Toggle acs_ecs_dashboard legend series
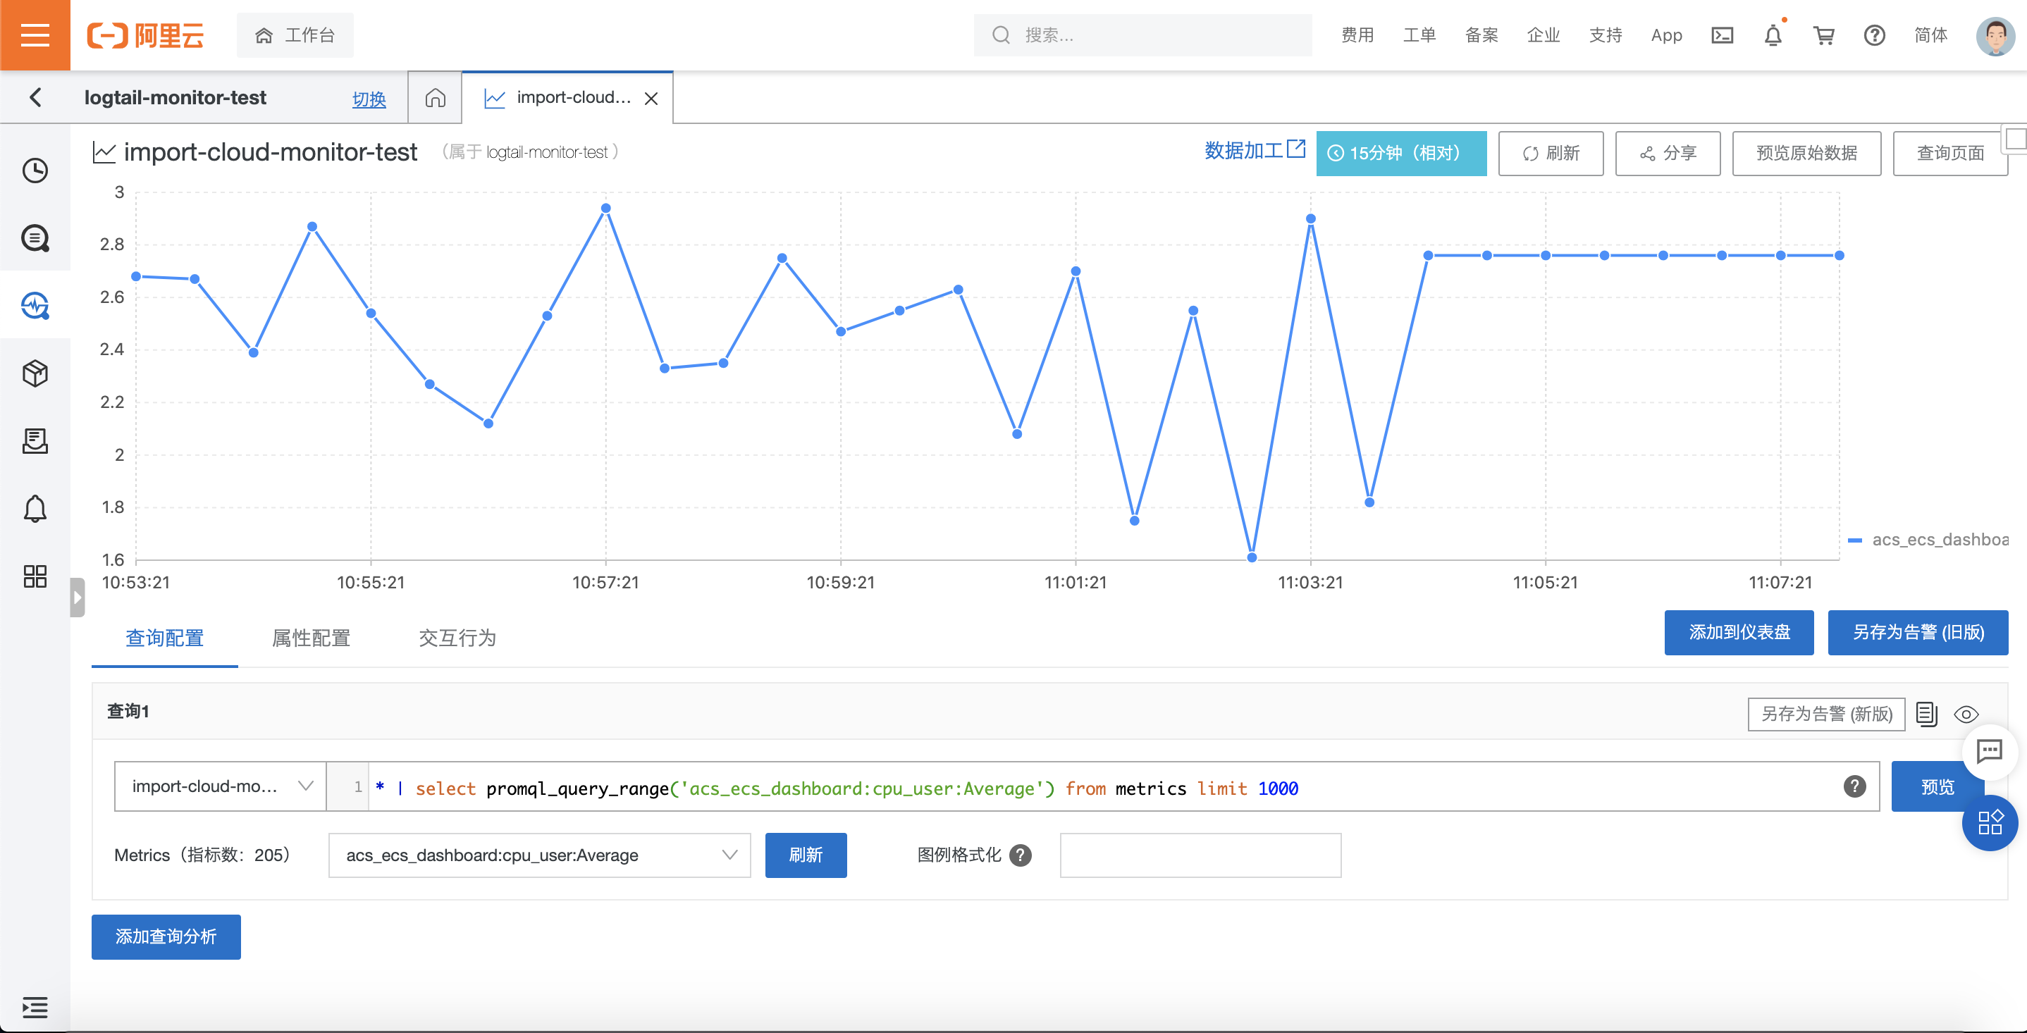The height and width of the screenshot is (1033, 2027). pos(1938,540)
